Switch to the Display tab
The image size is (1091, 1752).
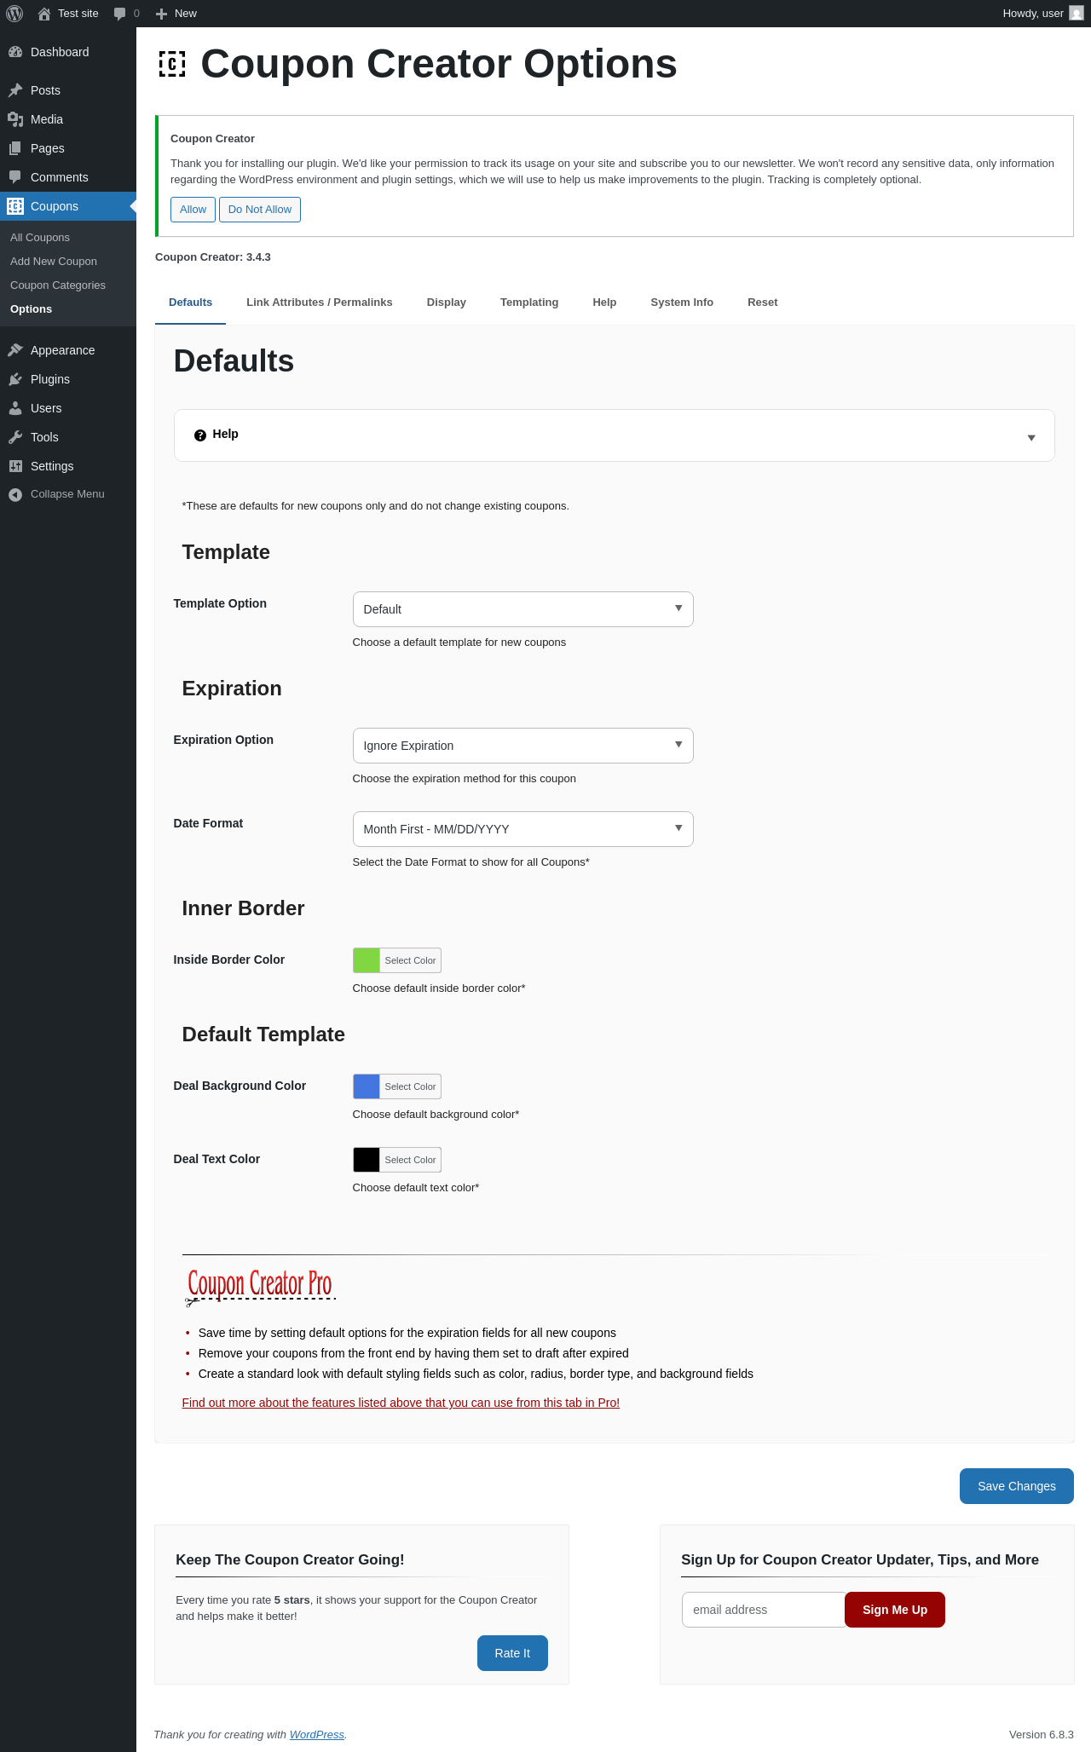[x=446, y=303]
